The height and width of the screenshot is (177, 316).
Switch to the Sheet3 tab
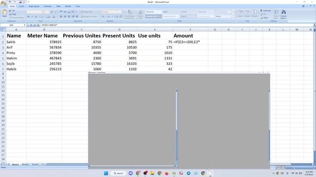pyautogui.click(x=35, y=164)
